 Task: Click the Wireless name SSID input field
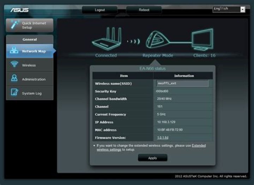(182, 83)
